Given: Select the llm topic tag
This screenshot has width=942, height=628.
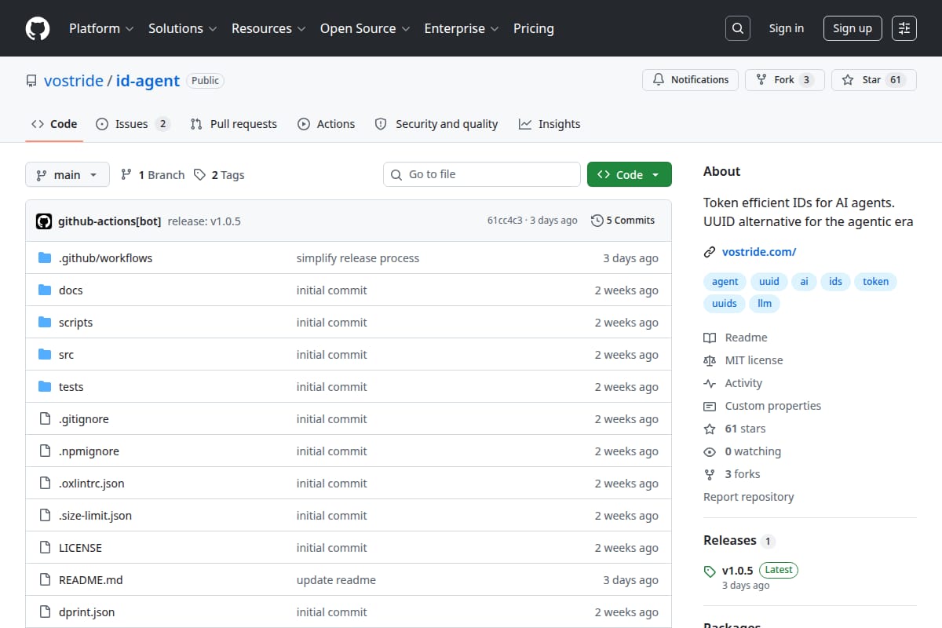Looking at the screenshot, I should [x=765, y=304].
